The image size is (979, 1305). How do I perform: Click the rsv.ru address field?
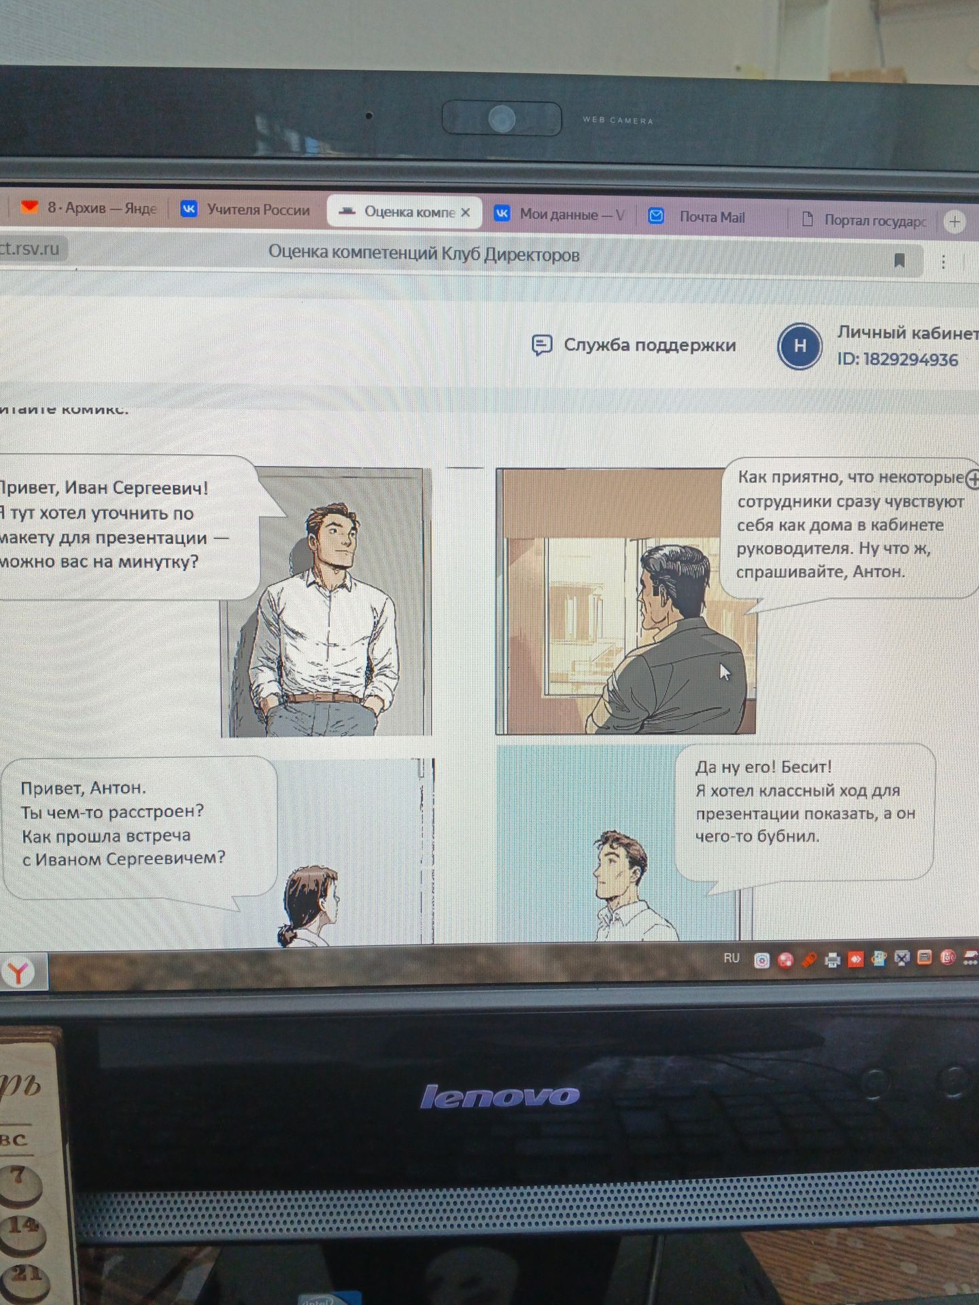[x=33, y=249]
